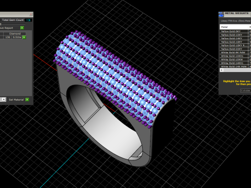Click the Calculate button in Metal Weights
251x188 pixels.
[246, 90]
